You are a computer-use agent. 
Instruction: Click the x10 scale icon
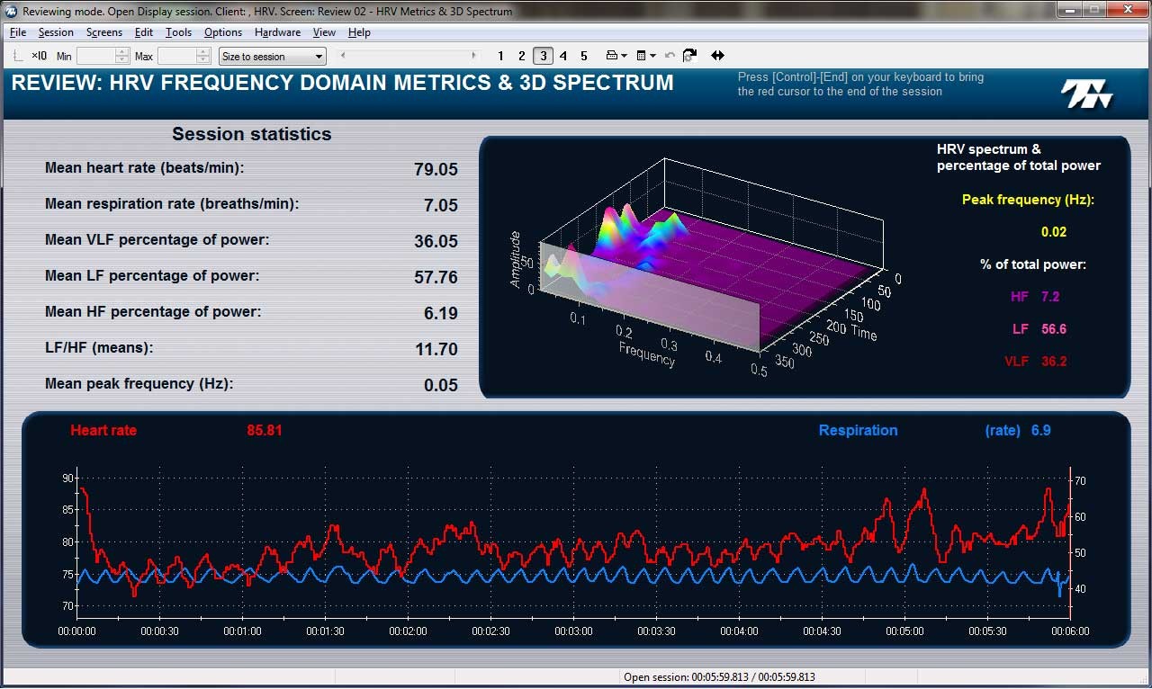pos(40,56)
